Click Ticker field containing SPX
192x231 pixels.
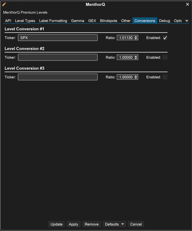click(58, 38)
